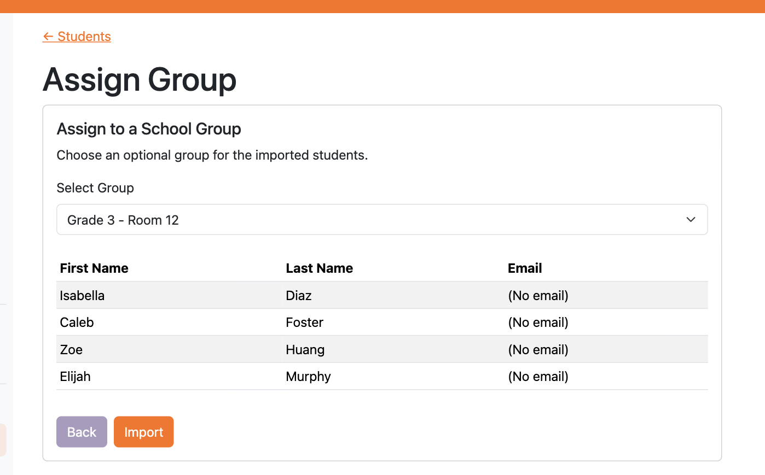Click the last name Diaz
Image resolution: width=765 pixels, height=475 pixels.
[299, 296]
